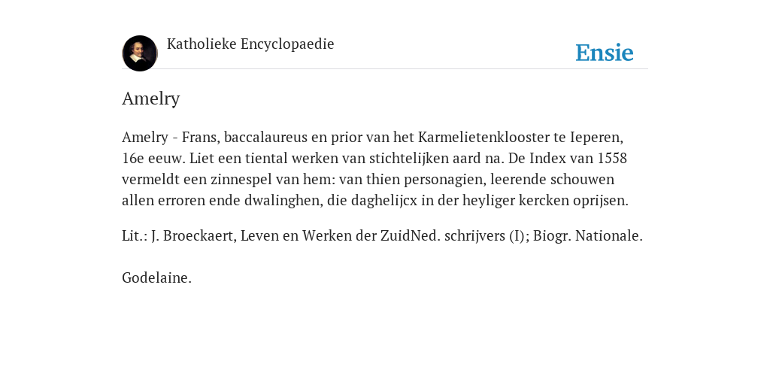Click the word dwalinghen in last paragraph line

point(283,200)
